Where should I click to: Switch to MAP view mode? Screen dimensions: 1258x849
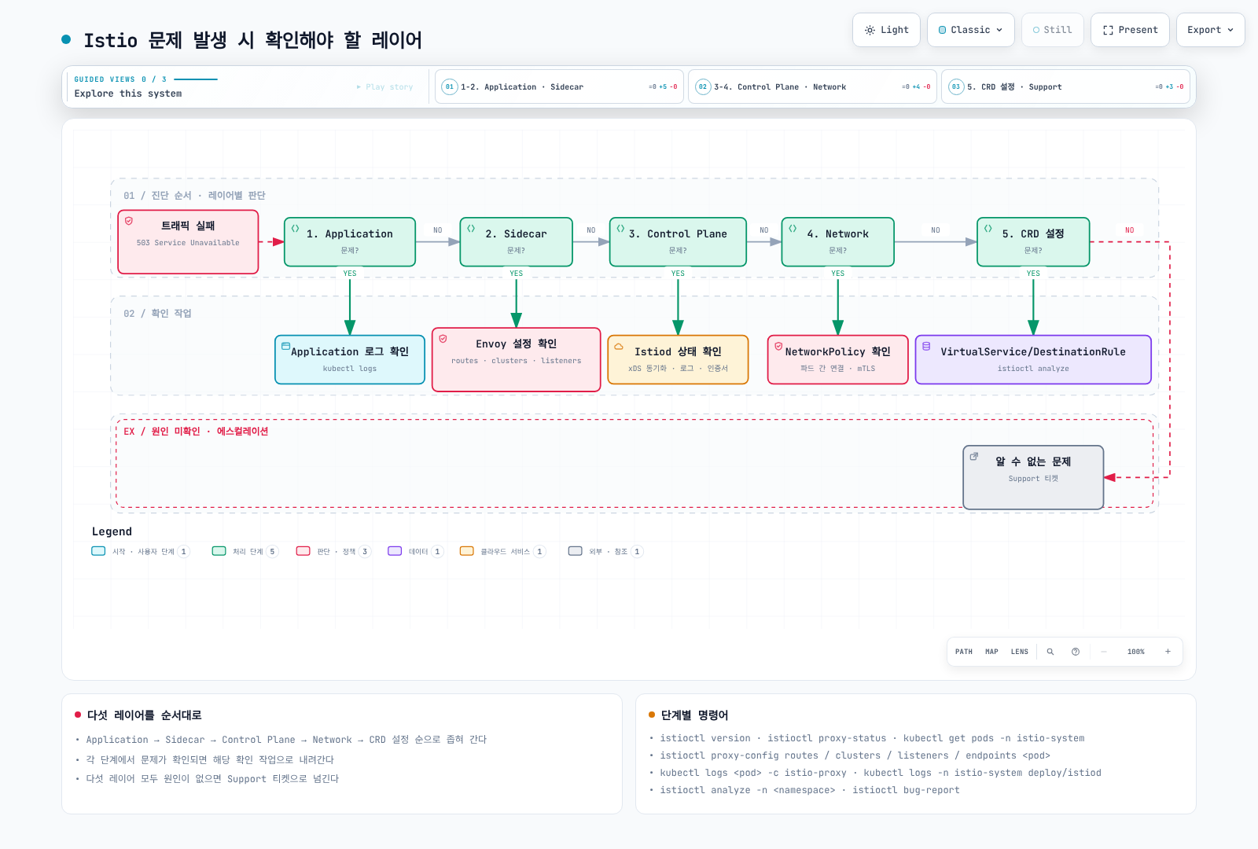pyautogui.click(x=991, y=652)
